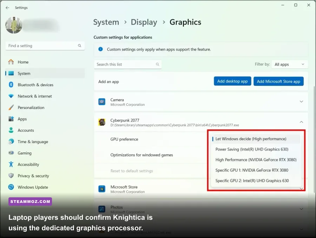Viewport: 316px width, 238px height.
Task: Click the Microsoft Store app icon
Action: pyautogui.click(x=102, y=189)
